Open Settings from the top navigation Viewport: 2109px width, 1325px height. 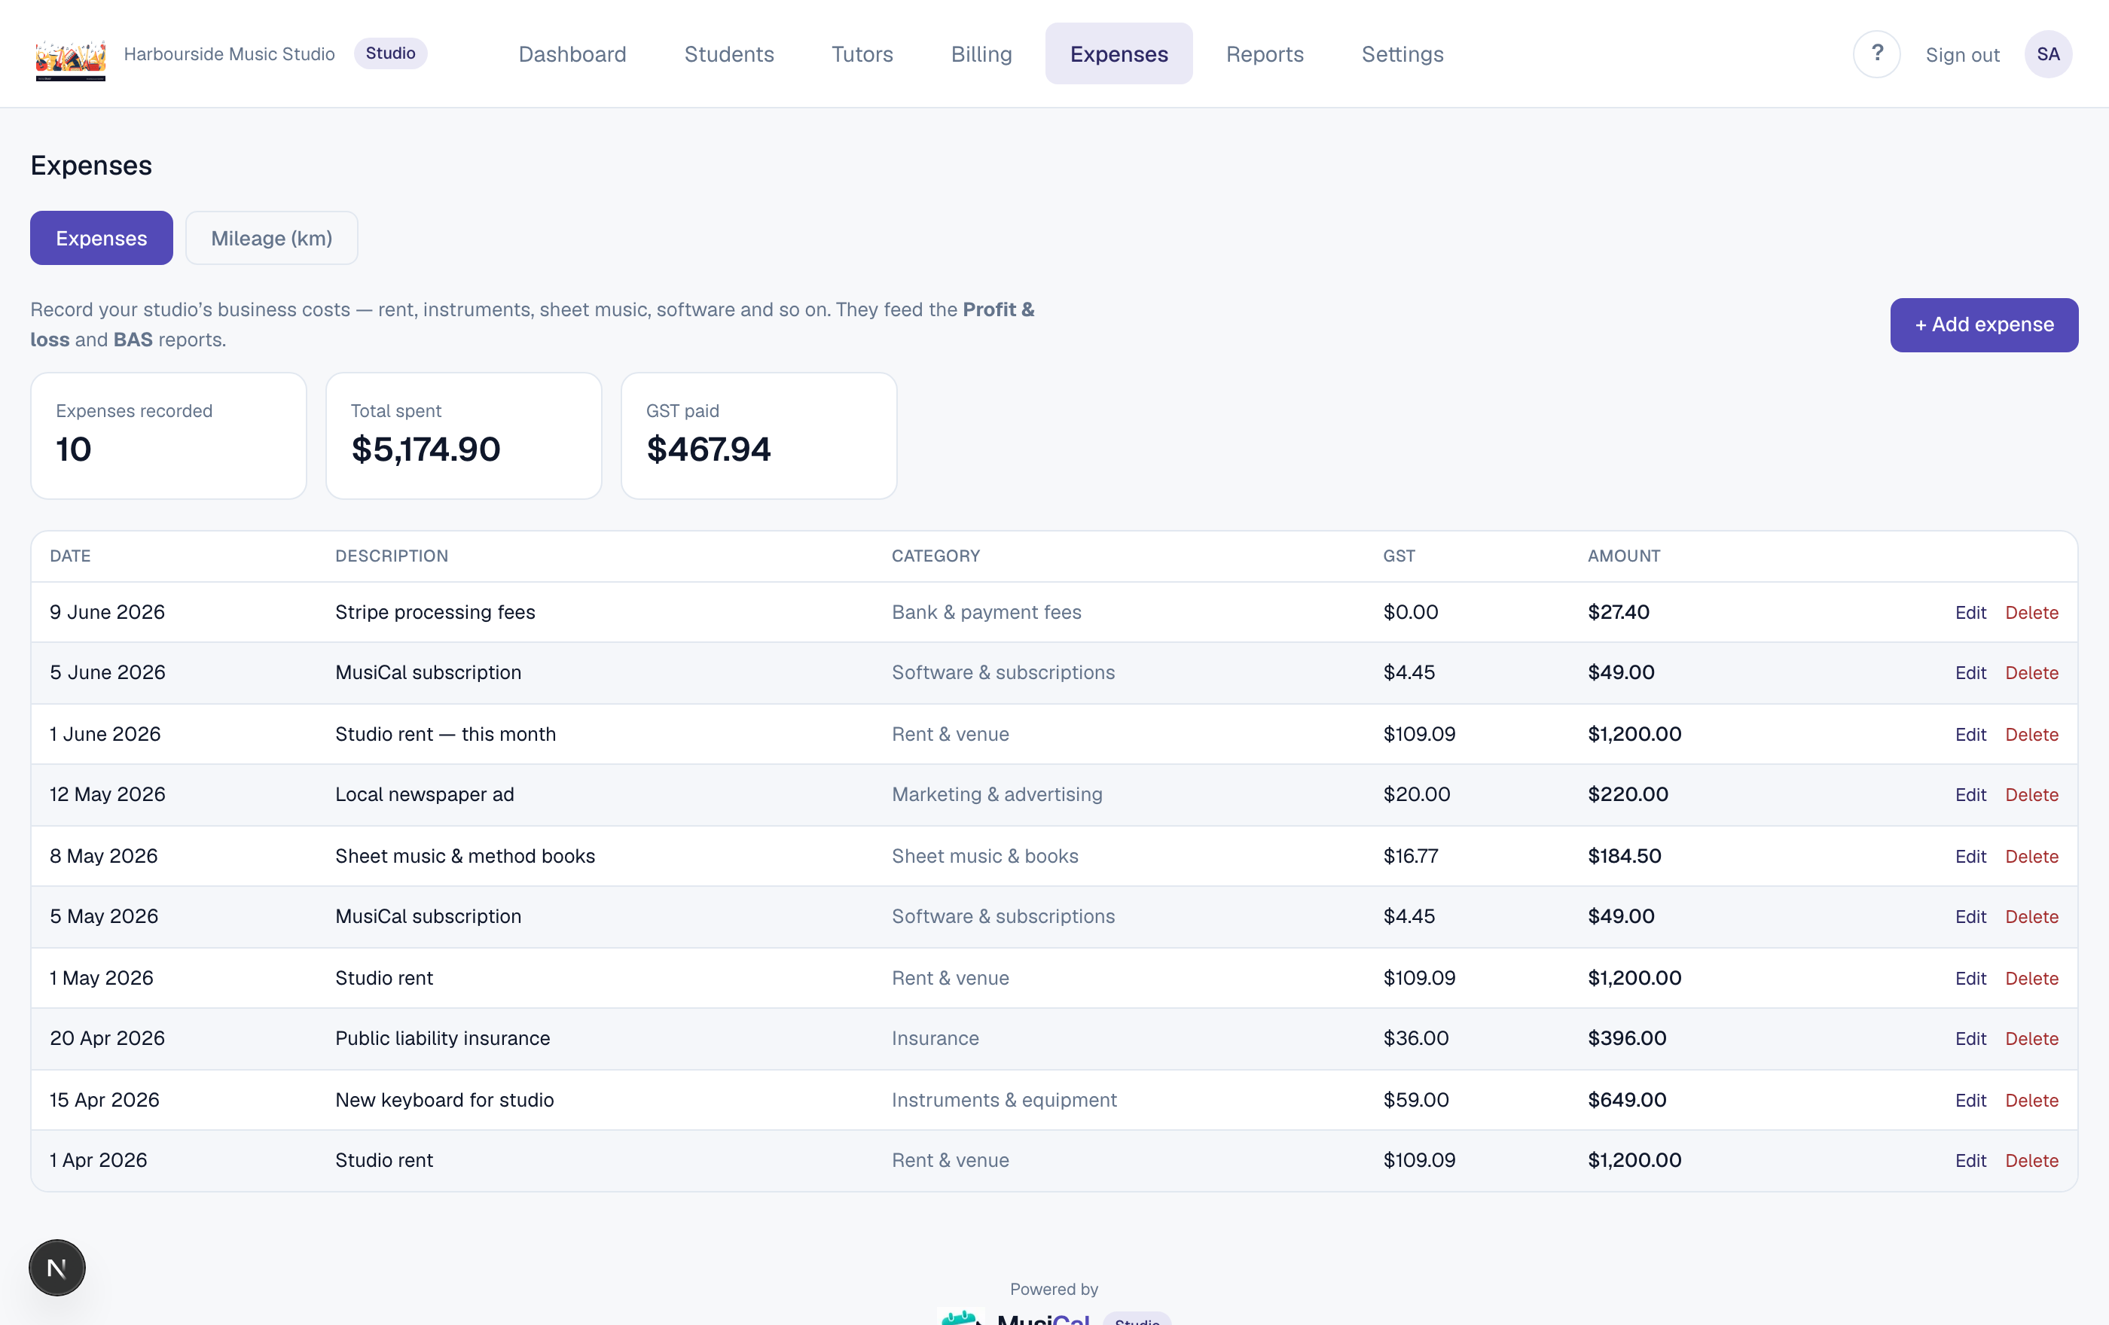click(x=1402, y=54)
